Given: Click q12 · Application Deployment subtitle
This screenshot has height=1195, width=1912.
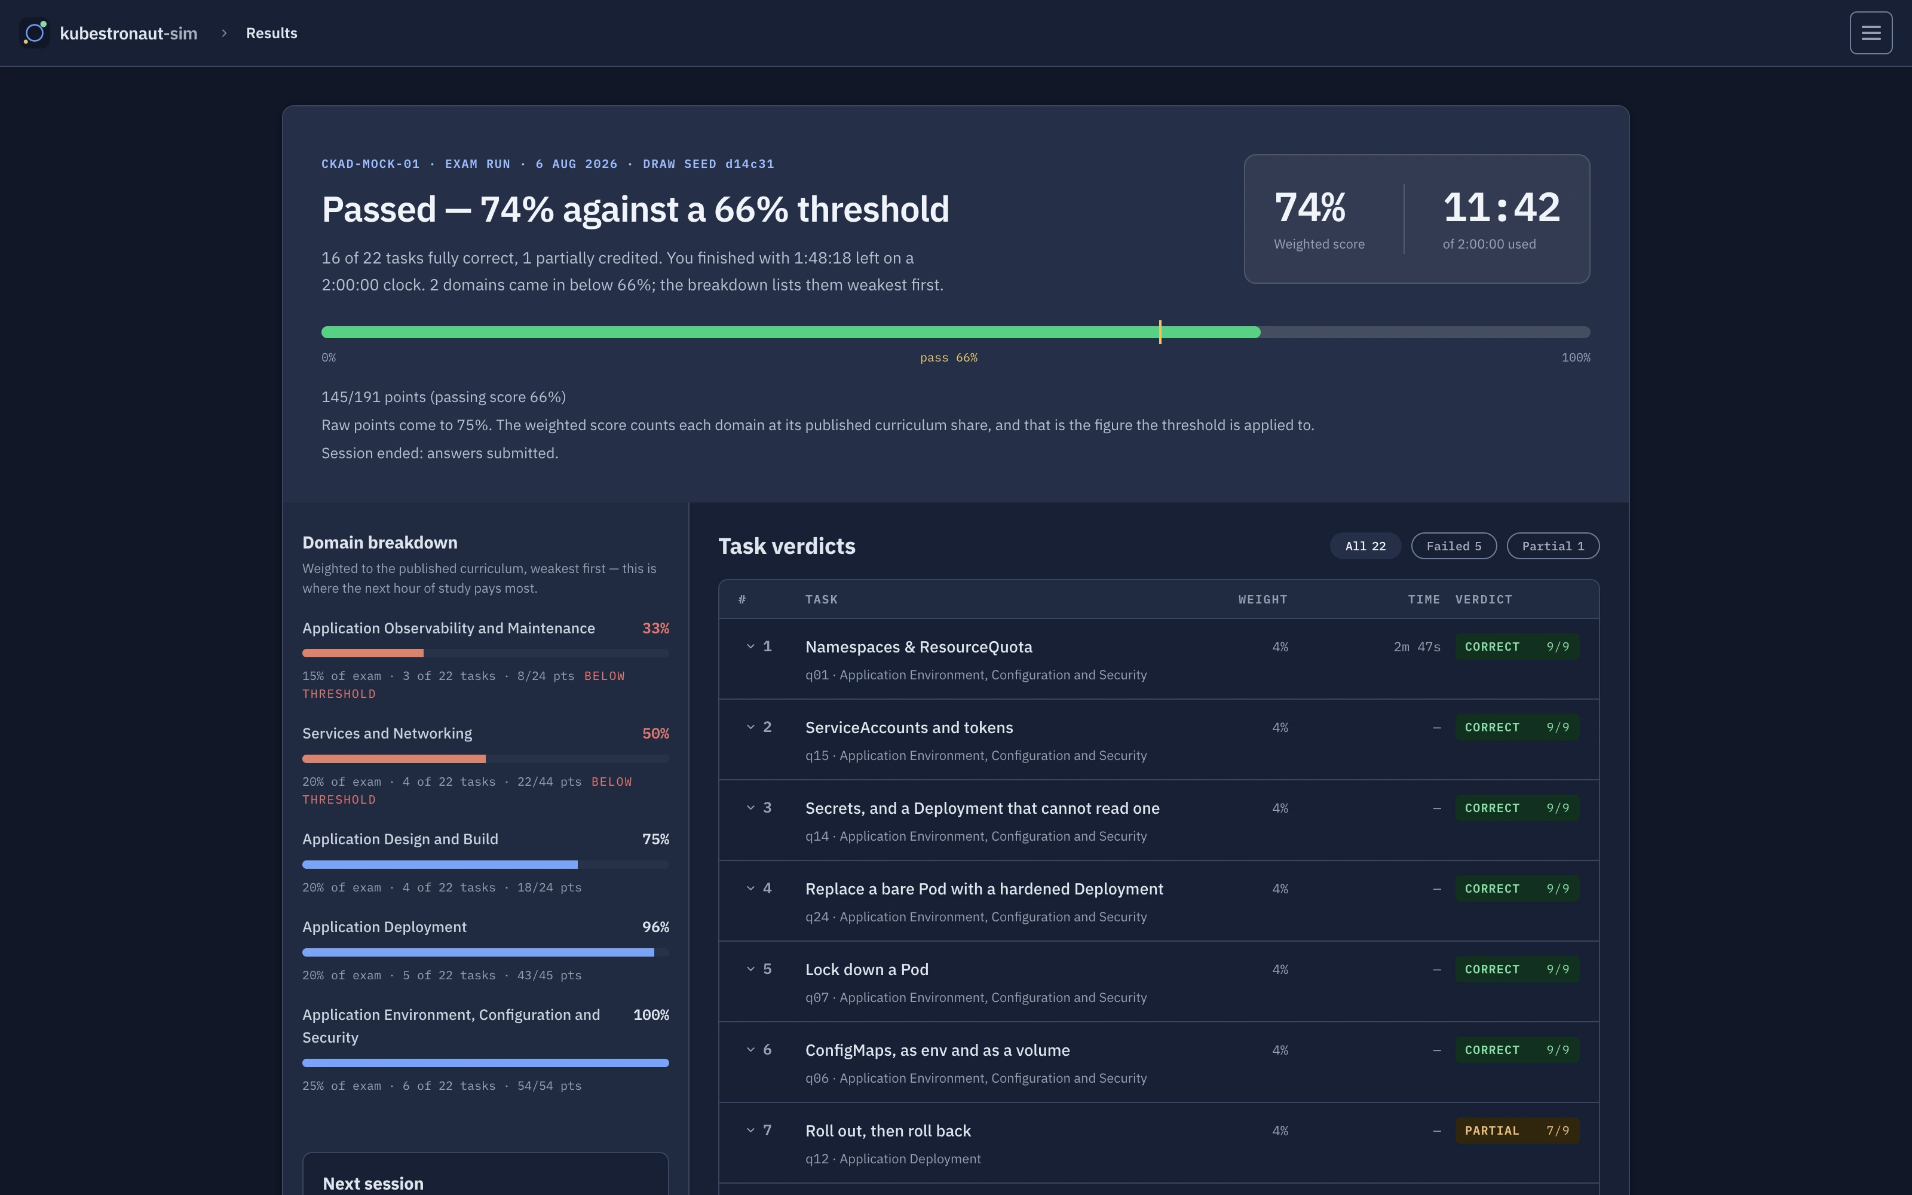Looking at the screenshot, I should 893,1159.
